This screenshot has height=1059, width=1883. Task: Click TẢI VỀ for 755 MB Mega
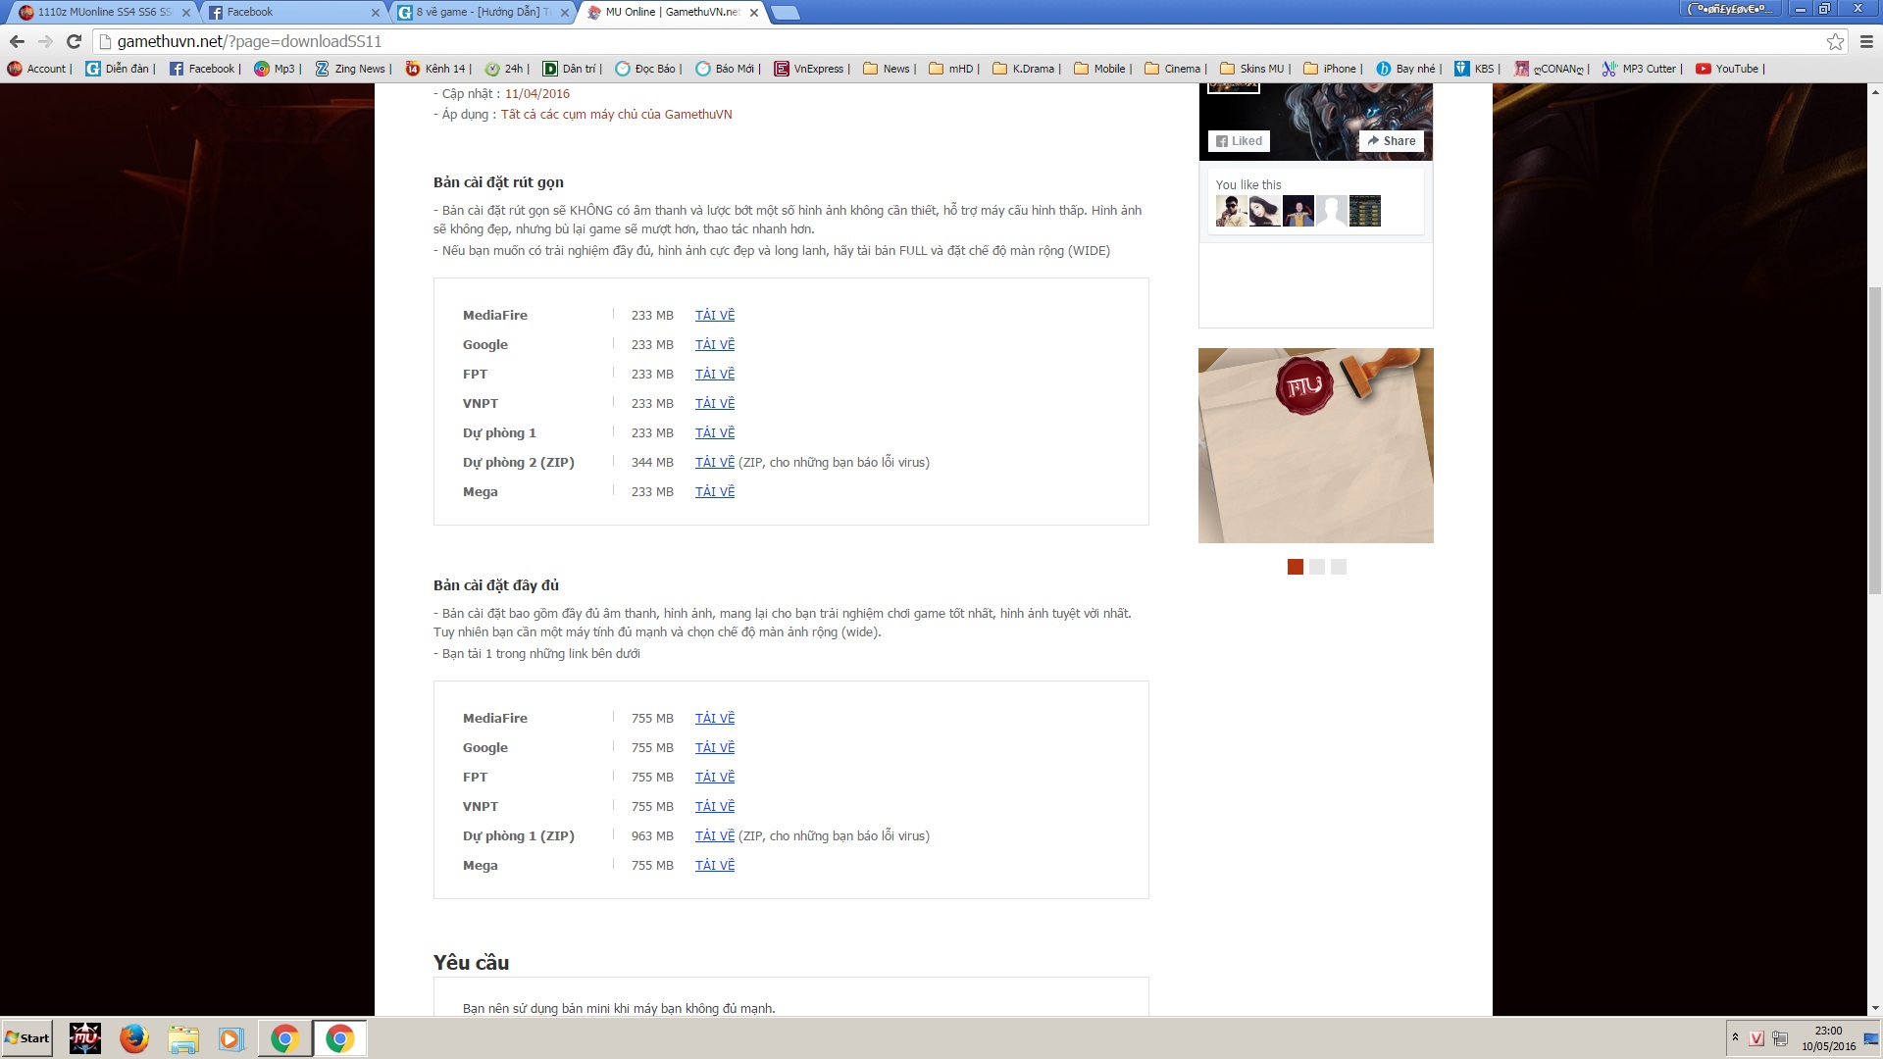coord(714,865)
